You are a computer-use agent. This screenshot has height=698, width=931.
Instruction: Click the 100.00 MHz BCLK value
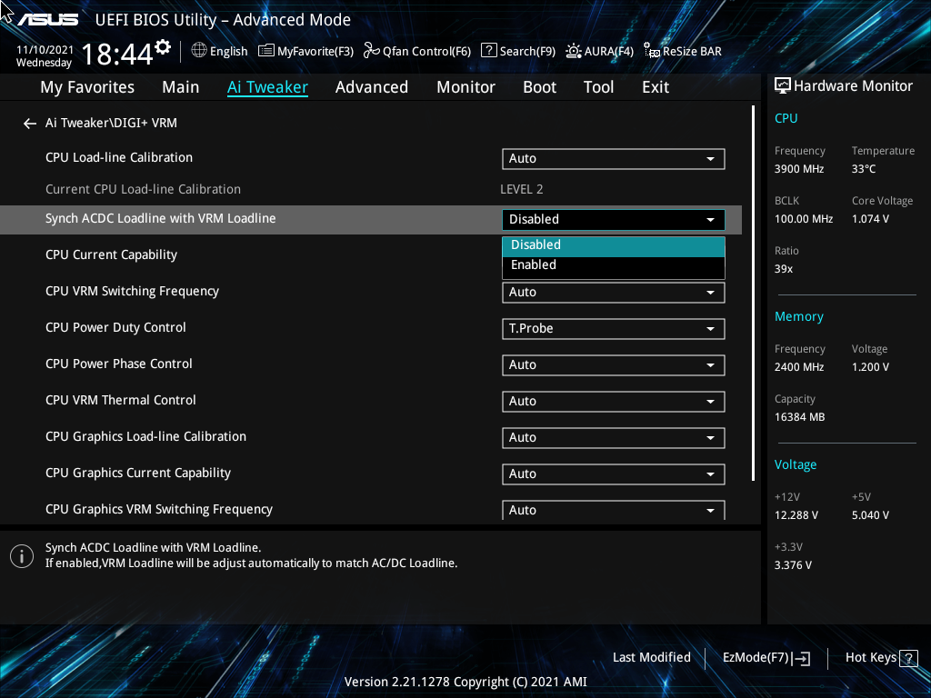pyautogui.click(x=804, y=219)
